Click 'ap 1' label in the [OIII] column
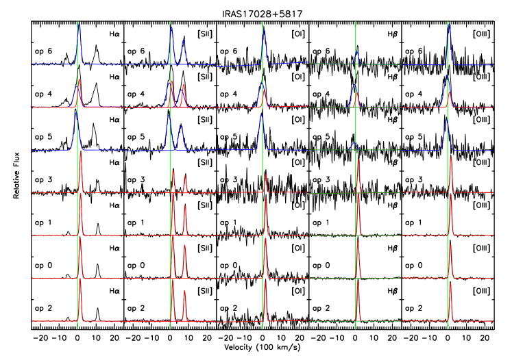The height and width of the screenshot is (358, 512). [x=414, y=222]
